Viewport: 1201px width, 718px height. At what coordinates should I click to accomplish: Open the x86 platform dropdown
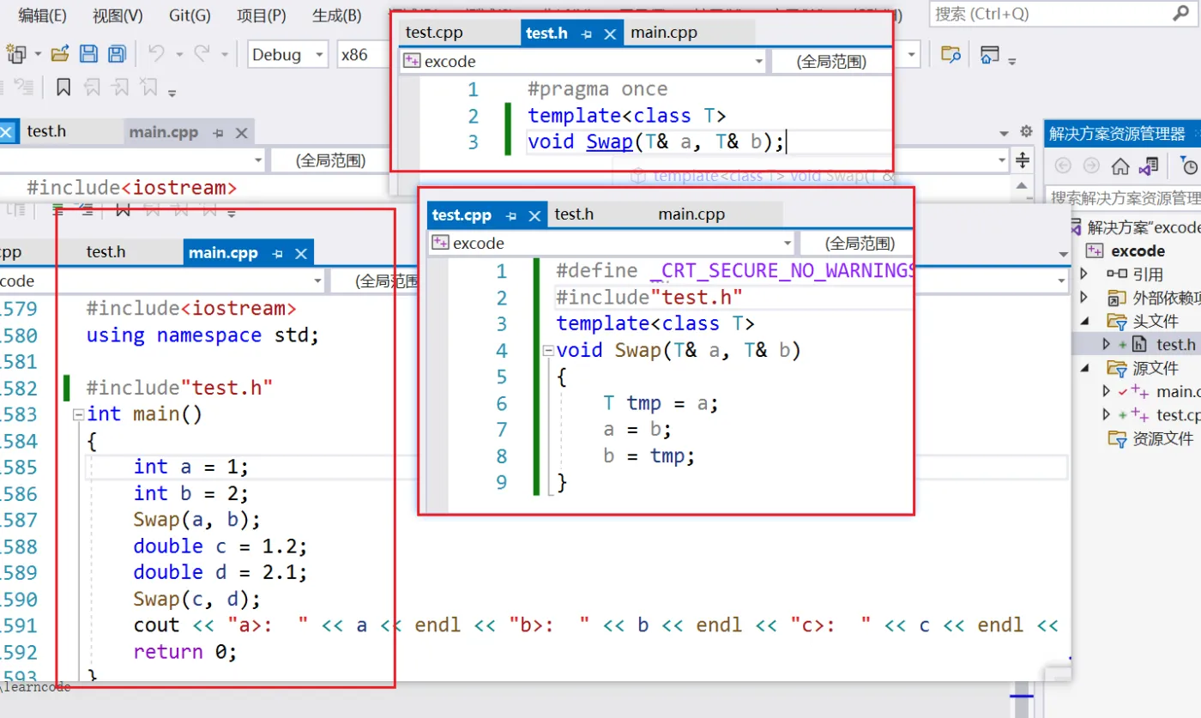[x=365, y=55]
